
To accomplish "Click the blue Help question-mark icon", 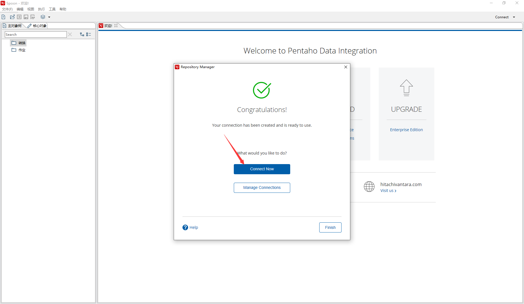I will 185,227.
